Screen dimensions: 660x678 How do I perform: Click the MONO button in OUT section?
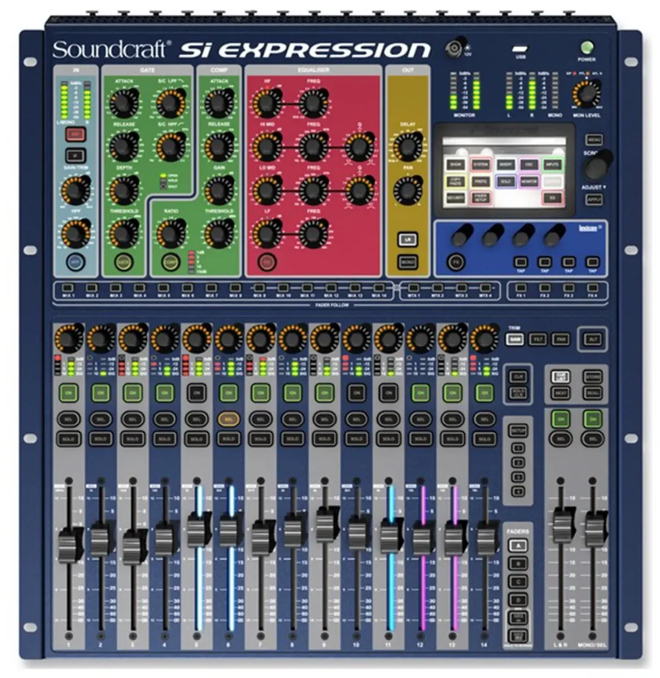coord(407,262)
